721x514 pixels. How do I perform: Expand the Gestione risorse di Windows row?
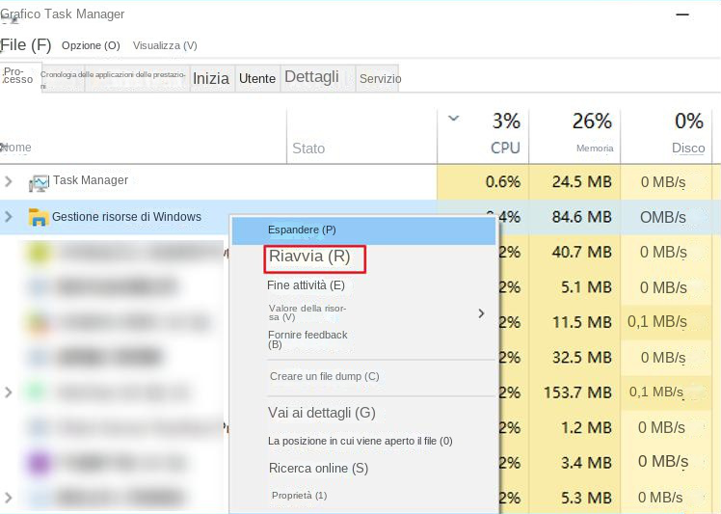point(9,216)
